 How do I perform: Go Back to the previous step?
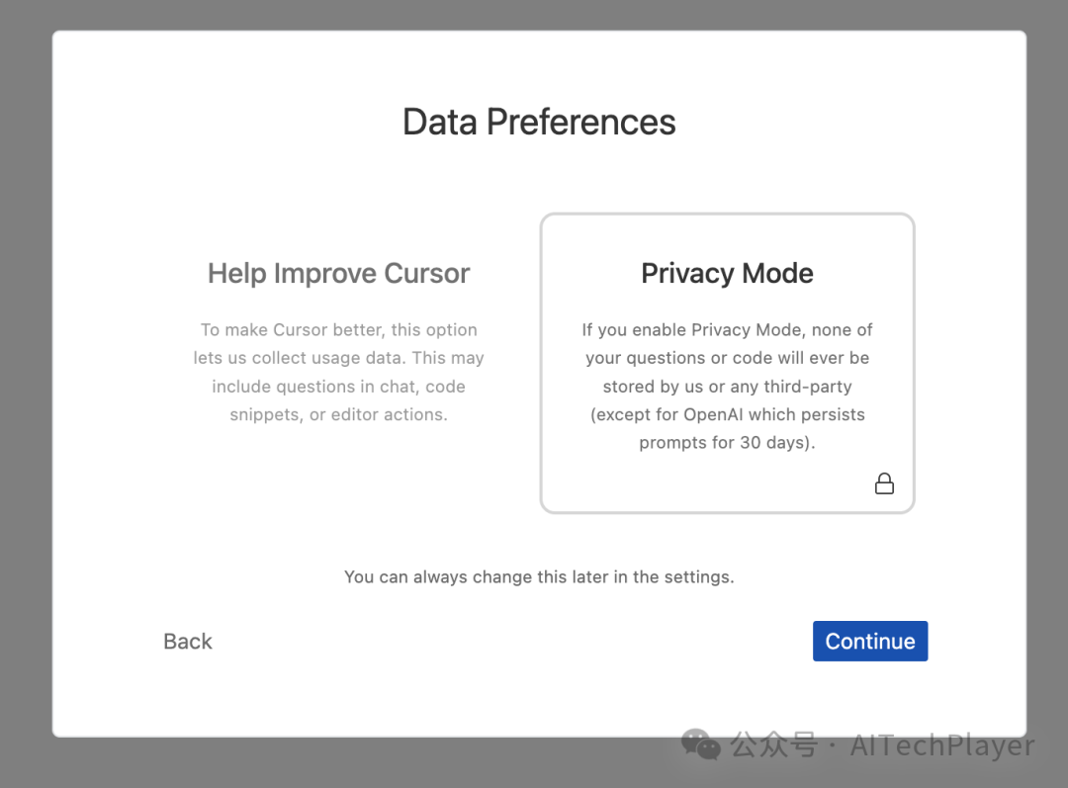click(188, 642)
